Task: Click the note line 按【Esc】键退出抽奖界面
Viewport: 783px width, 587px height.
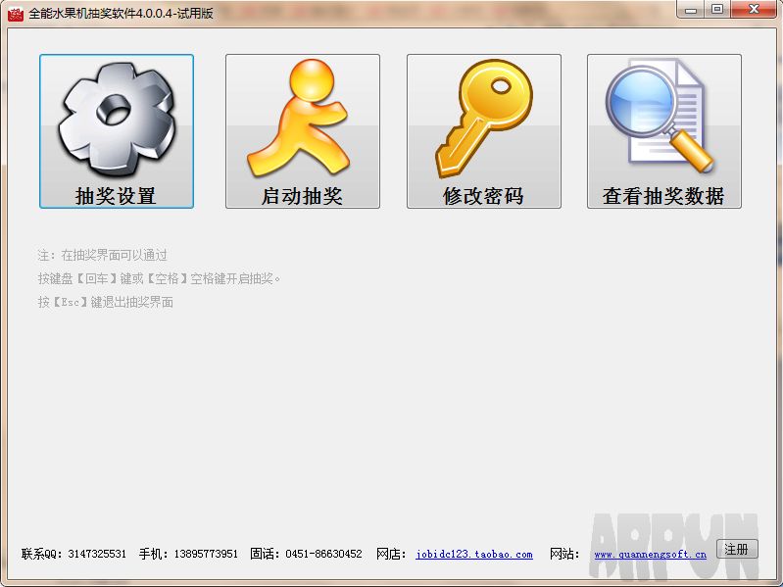Action: (106, 302)
